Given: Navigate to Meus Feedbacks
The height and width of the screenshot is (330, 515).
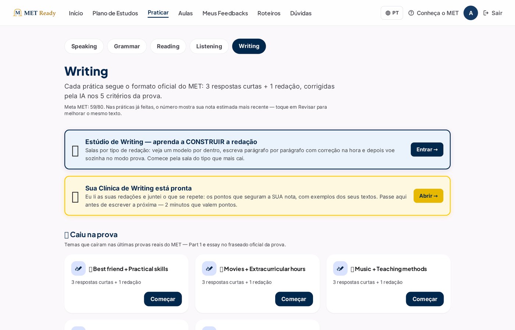Looking at the screenshot, I should (x=225, y=13).
